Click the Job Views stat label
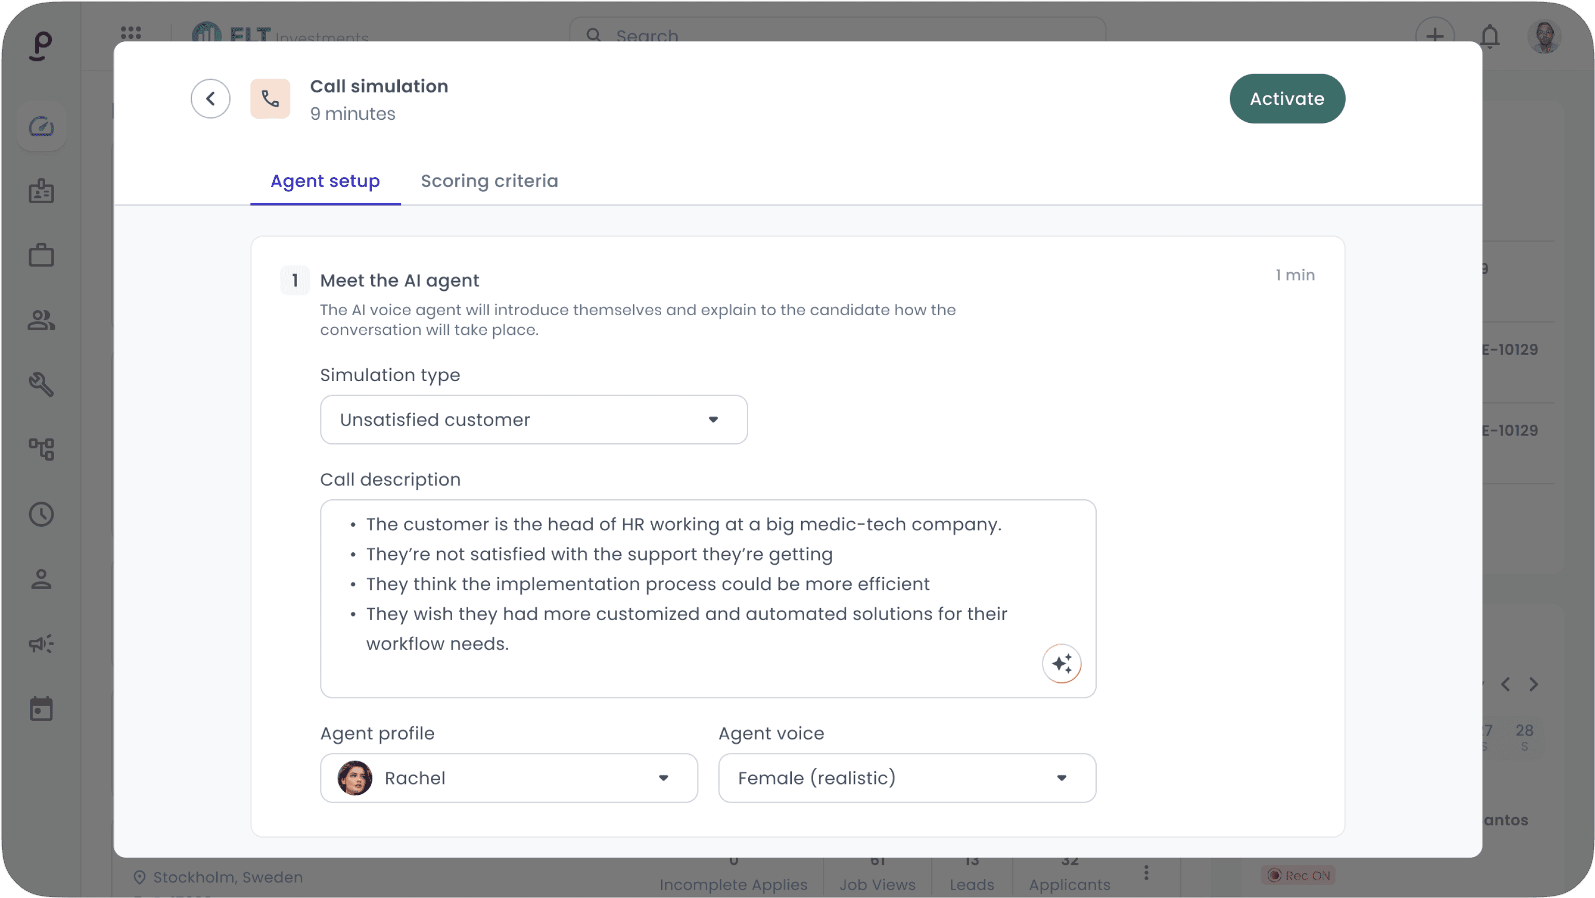The height and width of the screenshot is (898, 1595). (877, 885)
